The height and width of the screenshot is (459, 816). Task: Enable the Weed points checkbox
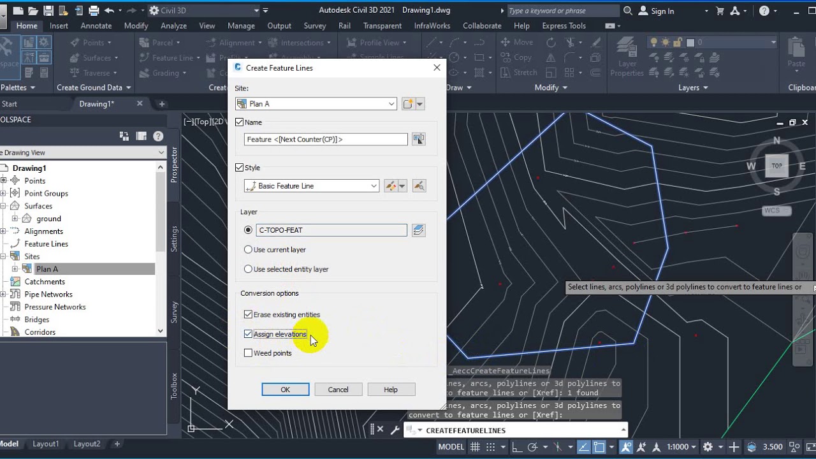pos(248,353)
